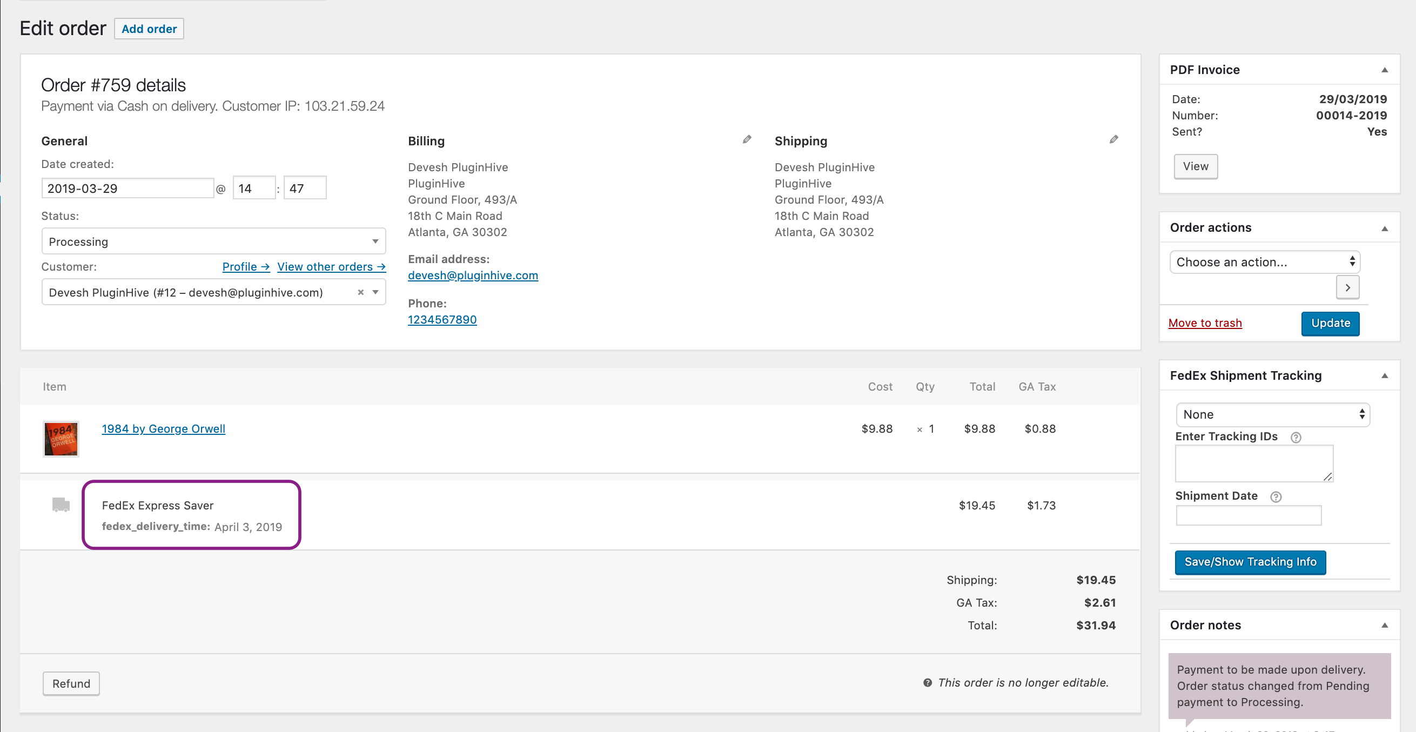Image resolution: width=1416 pixels, height=732 pixels.
Task: Click the Refund button
Action: [71, 683]
